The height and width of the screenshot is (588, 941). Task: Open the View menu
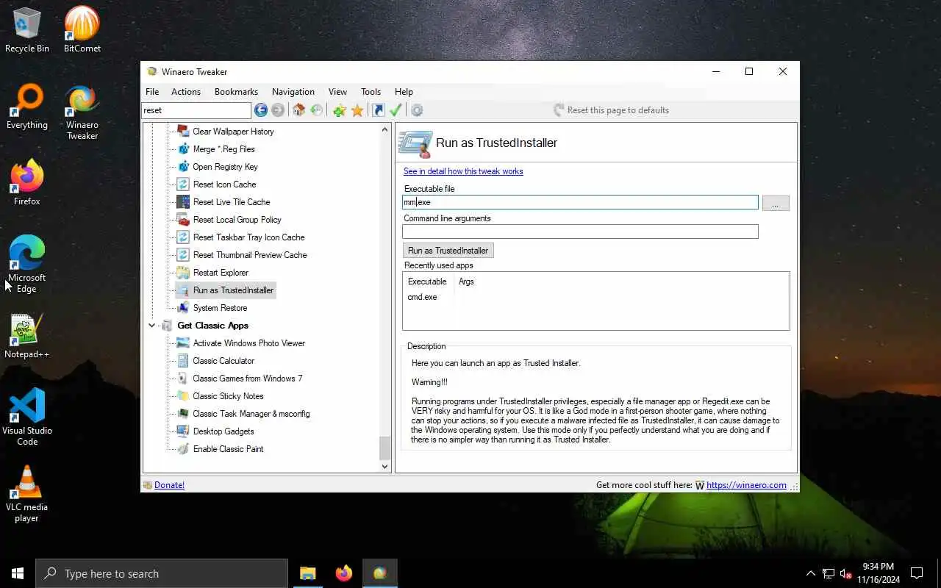[x=337, y=92]
